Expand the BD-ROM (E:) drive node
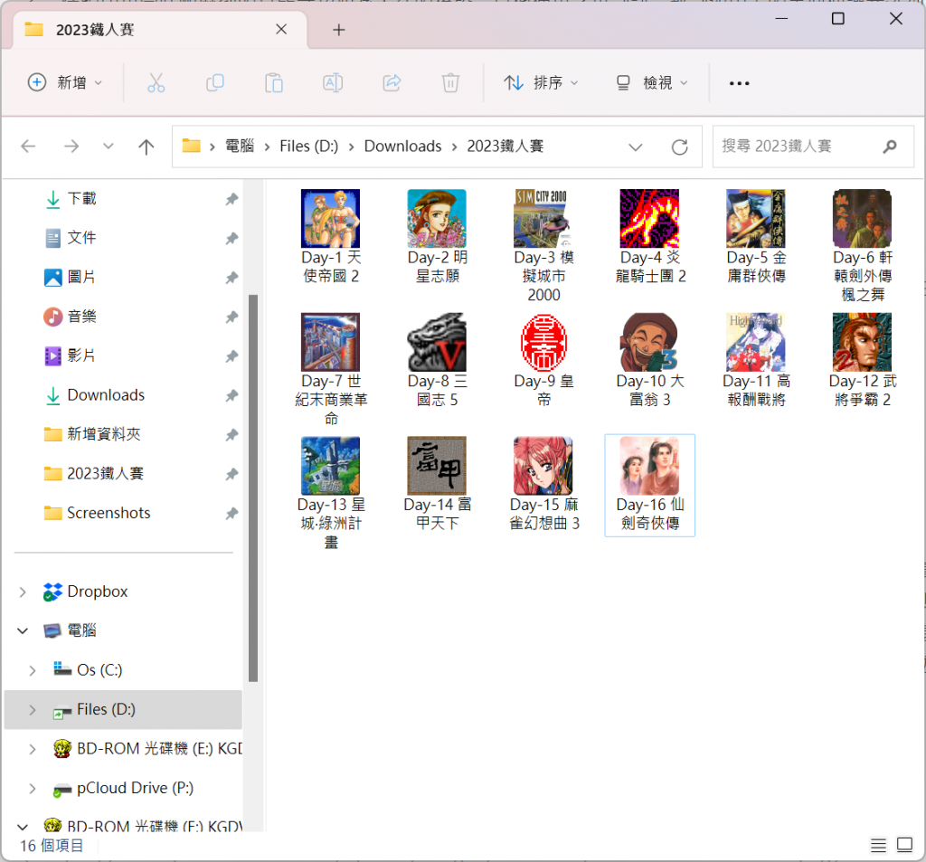 33,749
